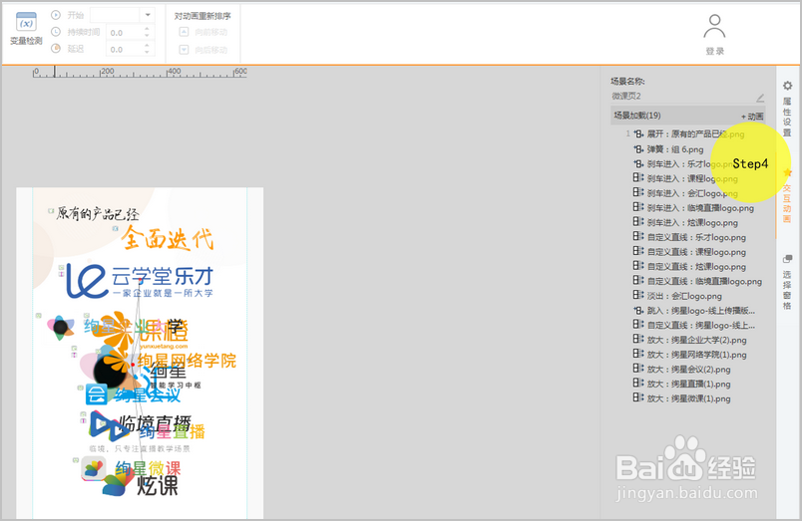Click the 登录 user login icon
The image size is (802, 521).
pyautogui.click(x=714, y=34)
